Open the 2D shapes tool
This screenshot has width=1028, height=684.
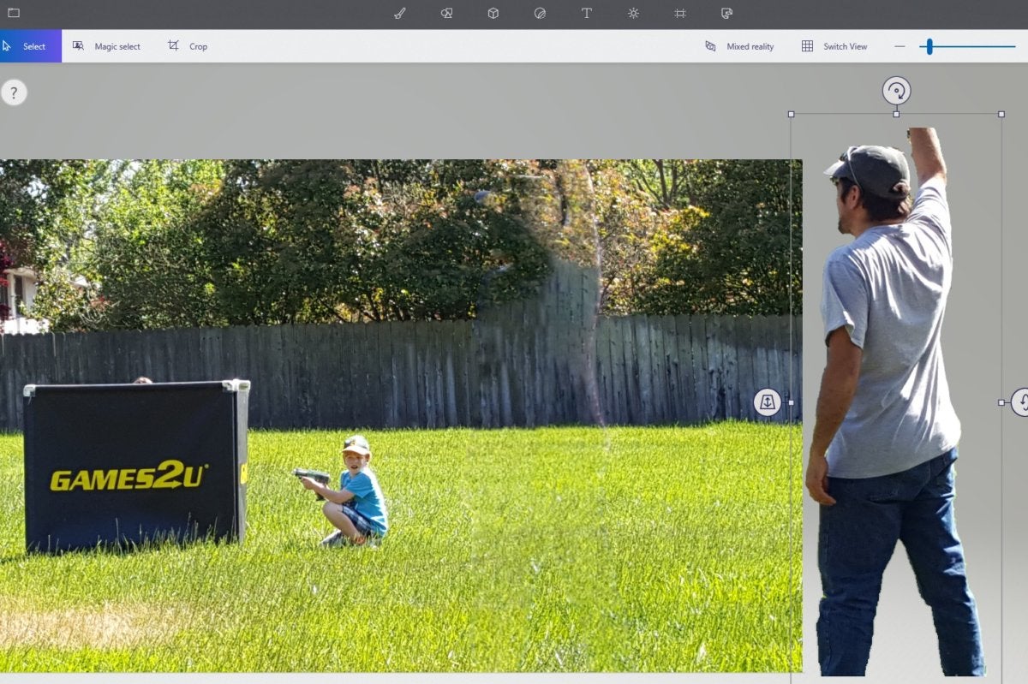[446, 13]
